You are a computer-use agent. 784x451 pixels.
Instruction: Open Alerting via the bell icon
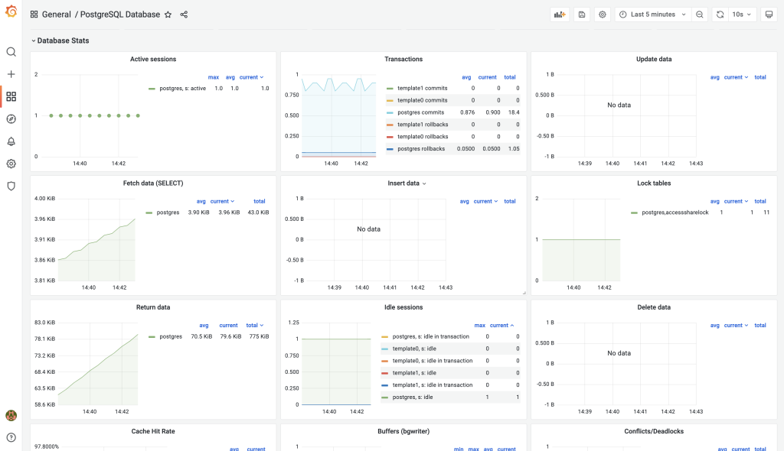(11, 141)
